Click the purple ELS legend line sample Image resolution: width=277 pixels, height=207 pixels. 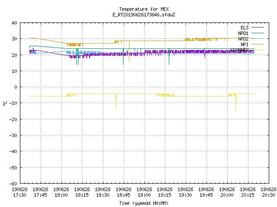(x=258, y=28)
